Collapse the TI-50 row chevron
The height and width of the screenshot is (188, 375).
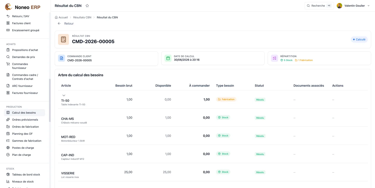pyautogui.click(x=64, y=95)
